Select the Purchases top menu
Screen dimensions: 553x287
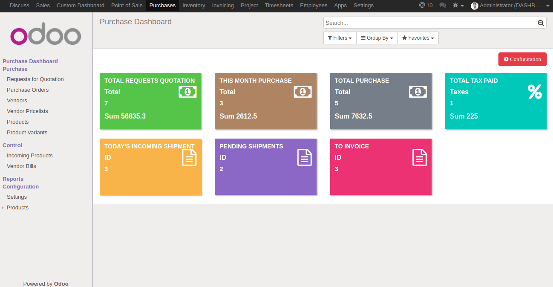[x=162, y=6]
